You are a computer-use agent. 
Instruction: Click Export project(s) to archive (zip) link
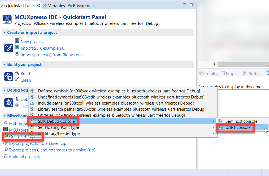(38, 143)
